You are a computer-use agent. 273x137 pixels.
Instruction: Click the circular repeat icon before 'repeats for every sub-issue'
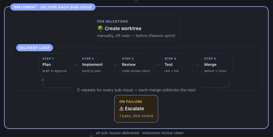[78, 90]
